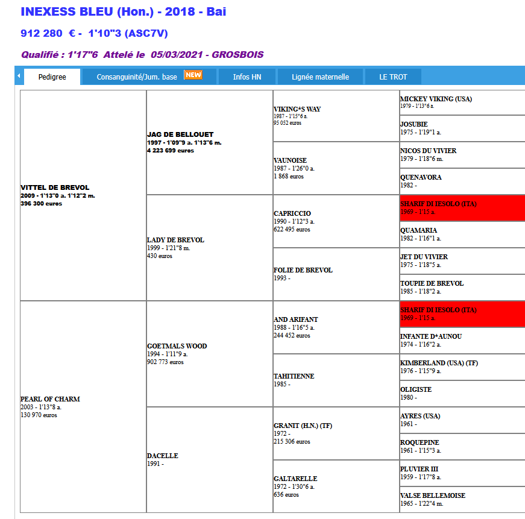Screen dimensions: 525x519
Task: Open dam PEARL OF CHARM's entry
Action: point(50,399)
